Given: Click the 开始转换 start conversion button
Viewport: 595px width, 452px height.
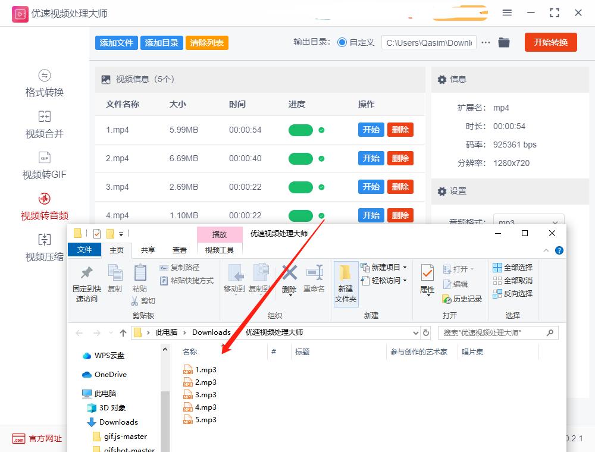Looking at the screenshot, I should [550, 43].
